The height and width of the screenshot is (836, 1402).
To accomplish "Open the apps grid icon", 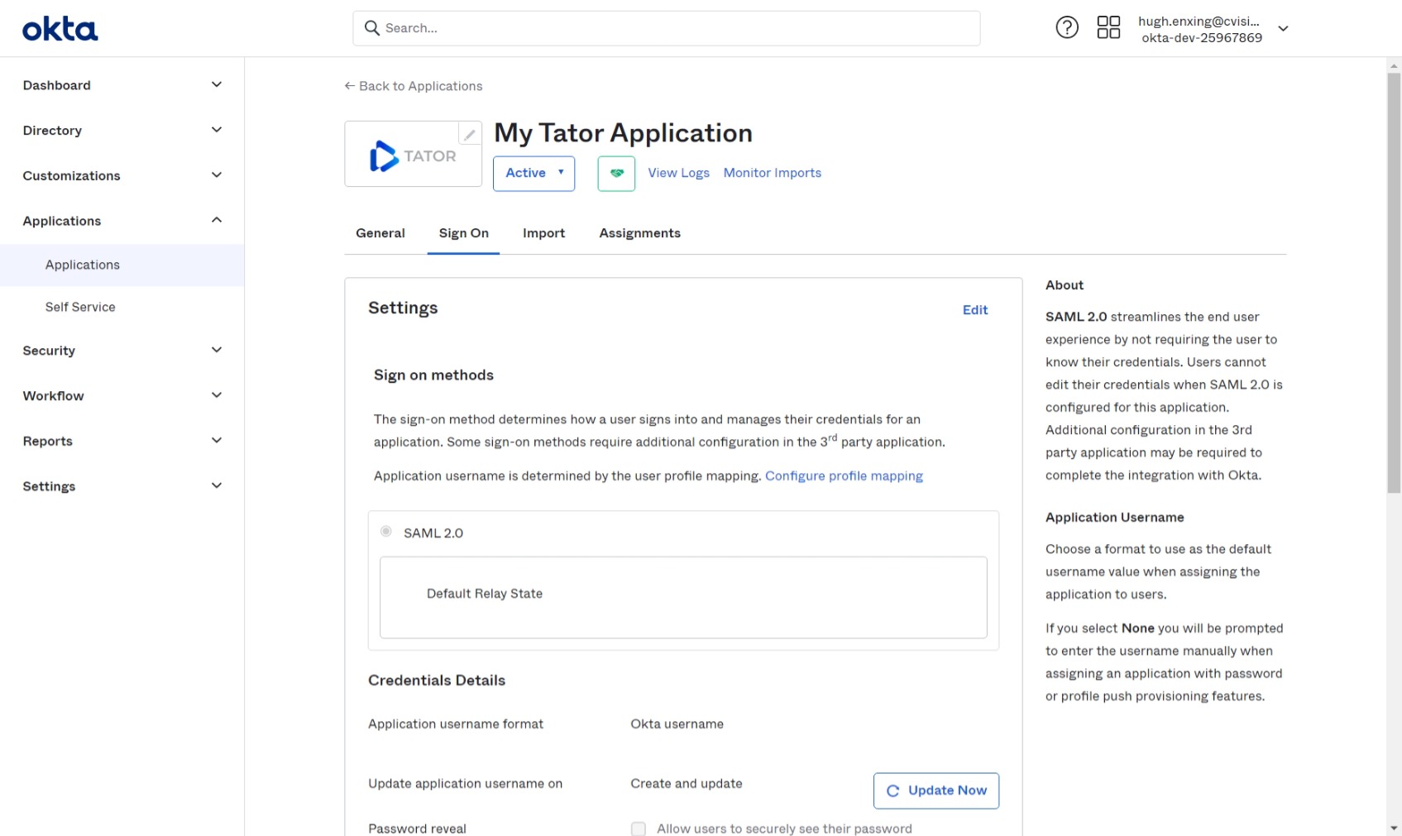I will pos(1108,28).
